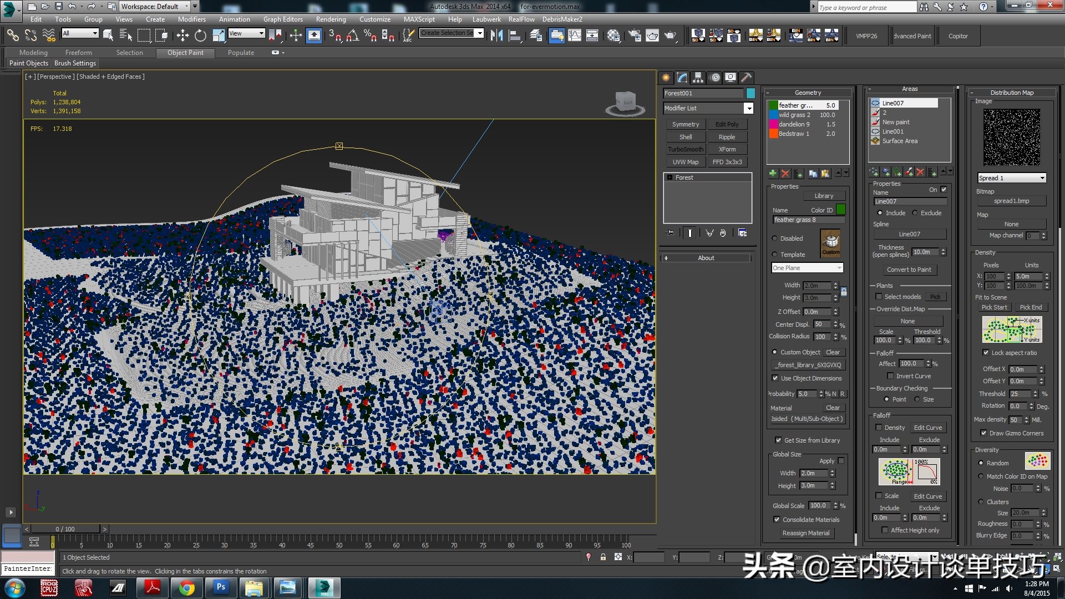Click the spread1.bmp distribution map thumbnail
The image size is (1065, 599).
click(x=1011, y=137)
